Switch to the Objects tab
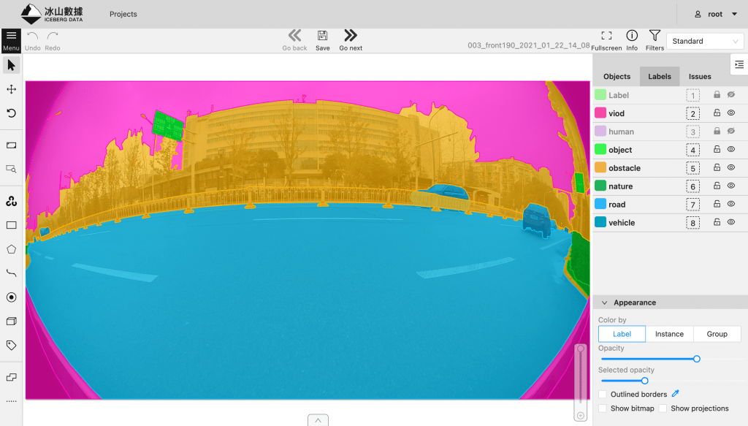The width and height of the screenshot is (748, 426). pyautogui.click(x=617, y=77)
